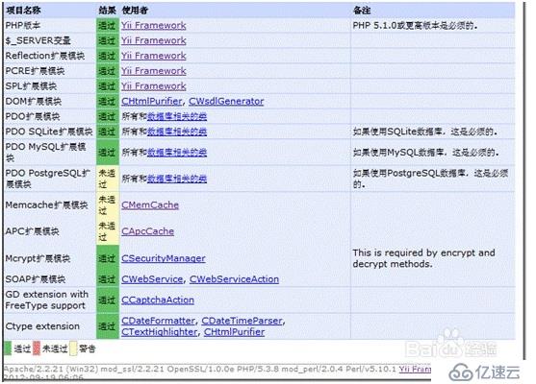This screenshot has width=536, height=384.
Task: Open the CWsdlGenerator link
Action: [x=226, y=102]
